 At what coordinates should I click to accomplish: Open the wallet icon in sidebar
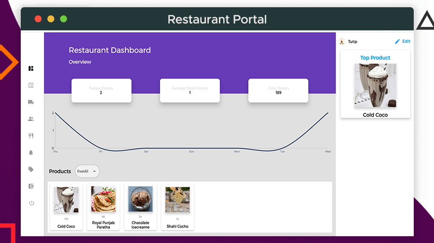[31, 186]
